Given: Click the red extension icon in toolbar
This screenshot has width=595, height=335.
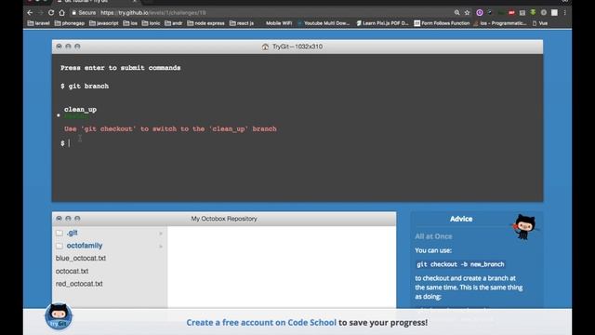Looking at the screenshot, I should [x=511, y=12].
